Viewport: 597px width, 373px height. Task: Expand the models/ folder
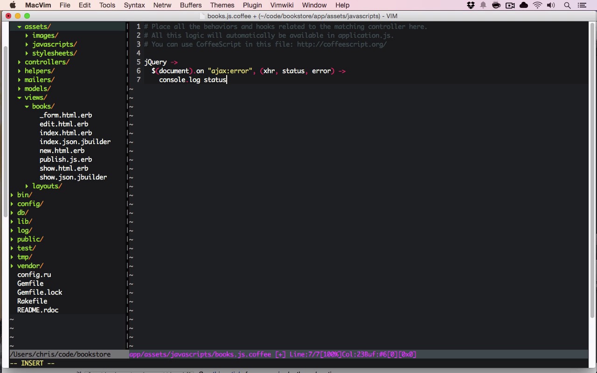pyautogui.click(x=19, y=89)
